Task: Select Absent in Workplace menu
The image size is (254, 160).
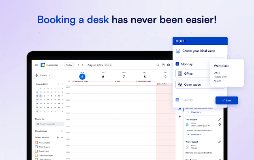Action: (217, 81)
